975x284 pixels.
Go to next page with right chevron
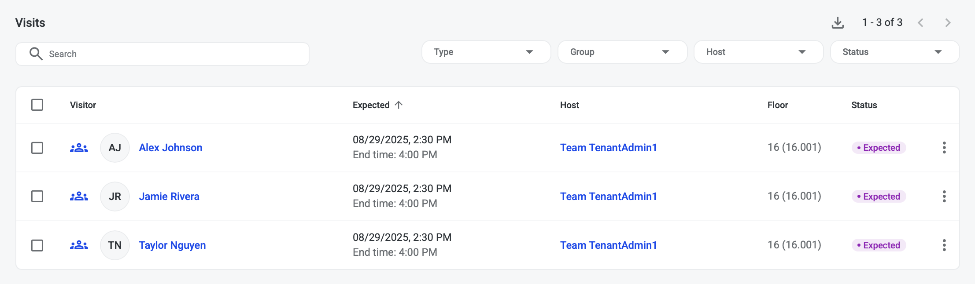pos(948,23)
